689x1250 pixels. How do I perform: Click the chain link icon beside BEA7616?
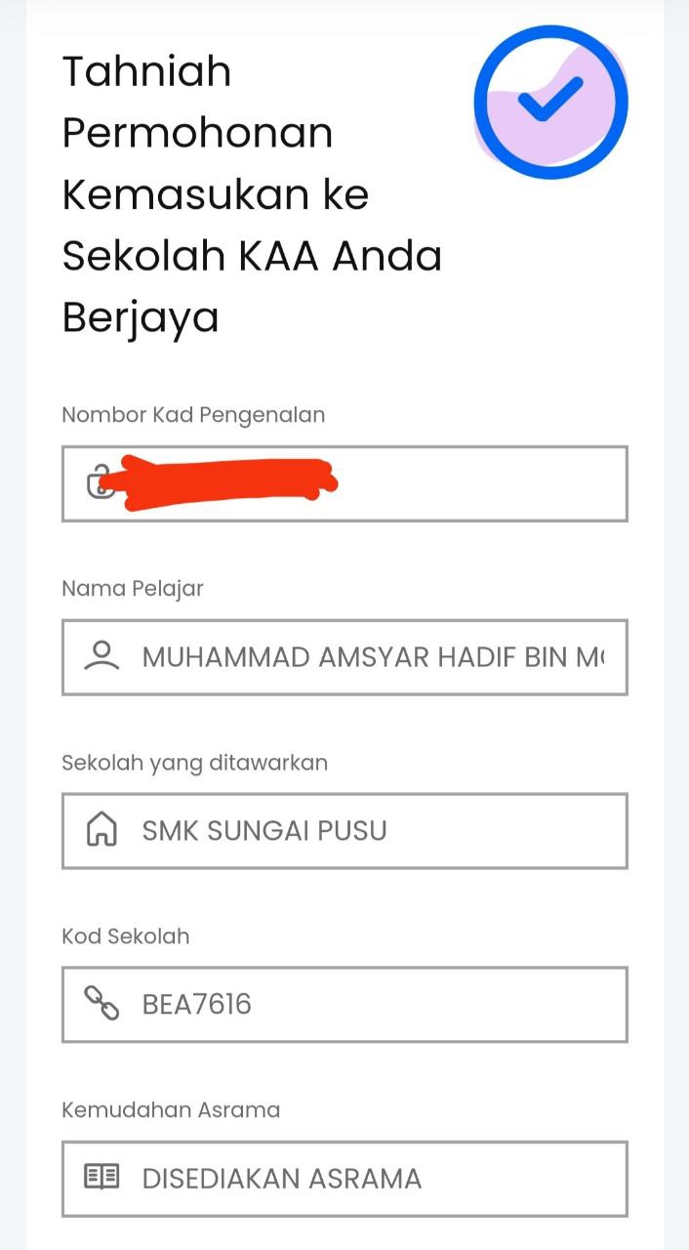(x=101, y=1003)
